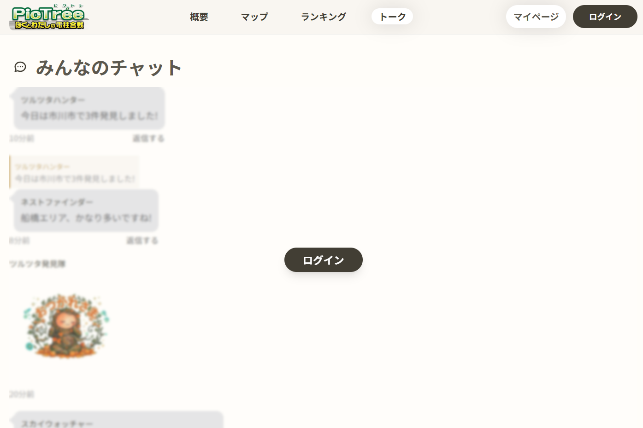The height and width of the screenshot is (428, 643).
Task: Click 返信する under the ネストファインダー message
Action: coord(142,241)
